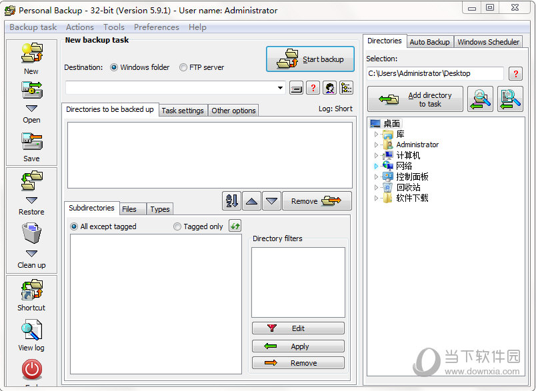
Task: Click the search directory magnifier icon
Action: [480, 99]
